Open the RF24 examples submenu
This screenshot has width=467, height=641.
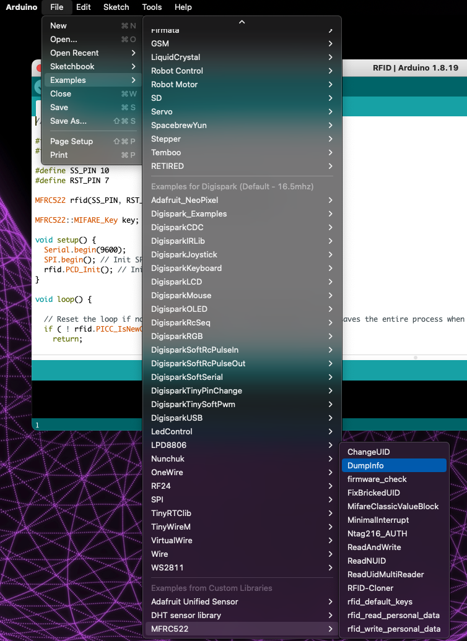[242, 486]
